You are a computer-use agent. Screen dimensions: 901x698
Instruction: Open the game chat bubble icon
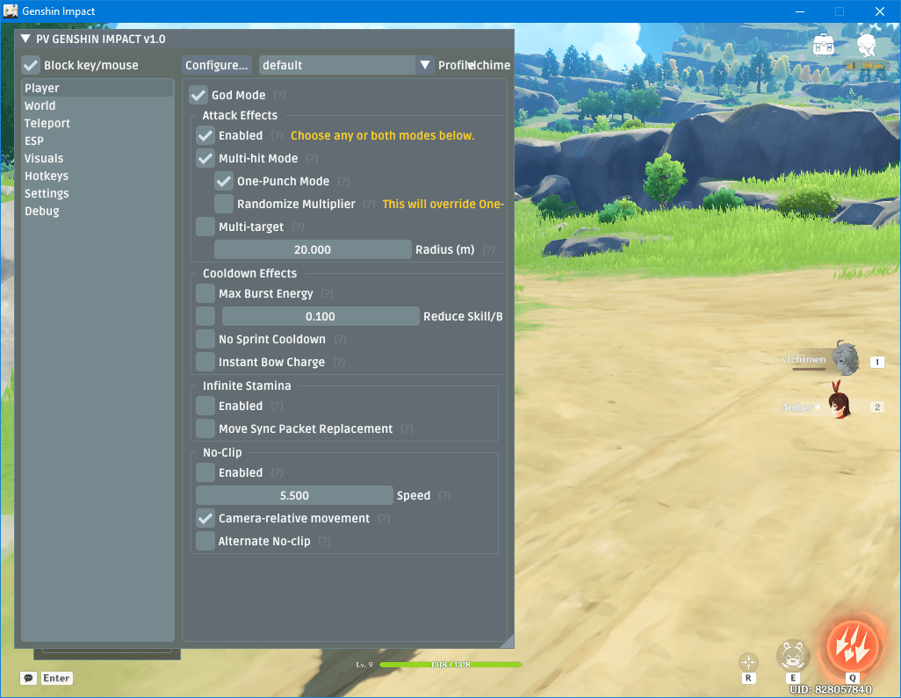coord(28,679)
